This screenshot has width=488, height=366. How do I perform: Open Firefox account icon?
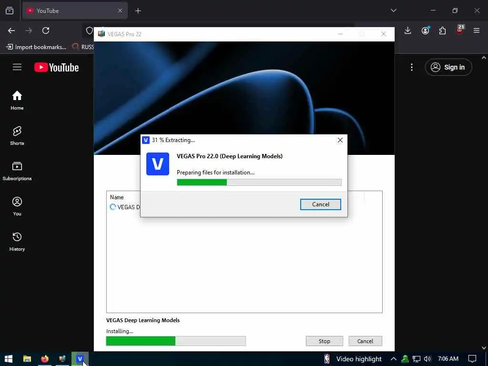point(425,30)
